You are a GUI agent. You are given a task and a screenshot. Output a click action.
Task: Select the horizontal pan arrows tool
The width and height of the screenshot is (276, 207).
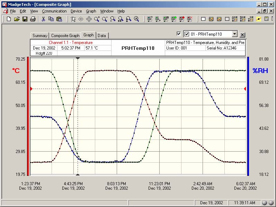click(81, 19)
